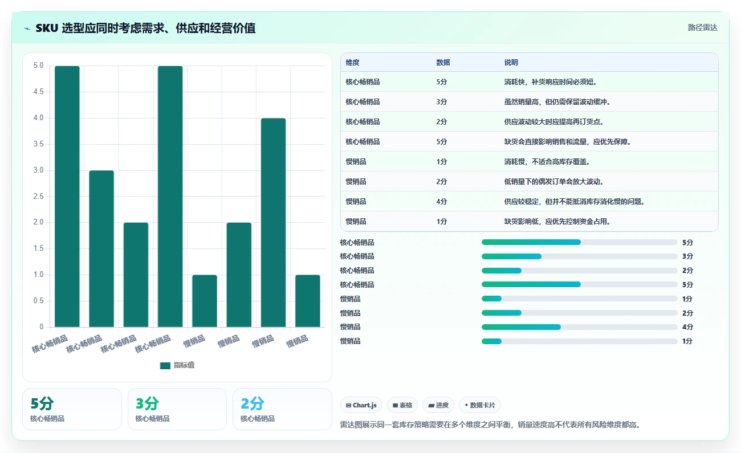Click the 慢销品 progress bar showing 2分
Screen dimensions: 741x453
coord(580,313)
